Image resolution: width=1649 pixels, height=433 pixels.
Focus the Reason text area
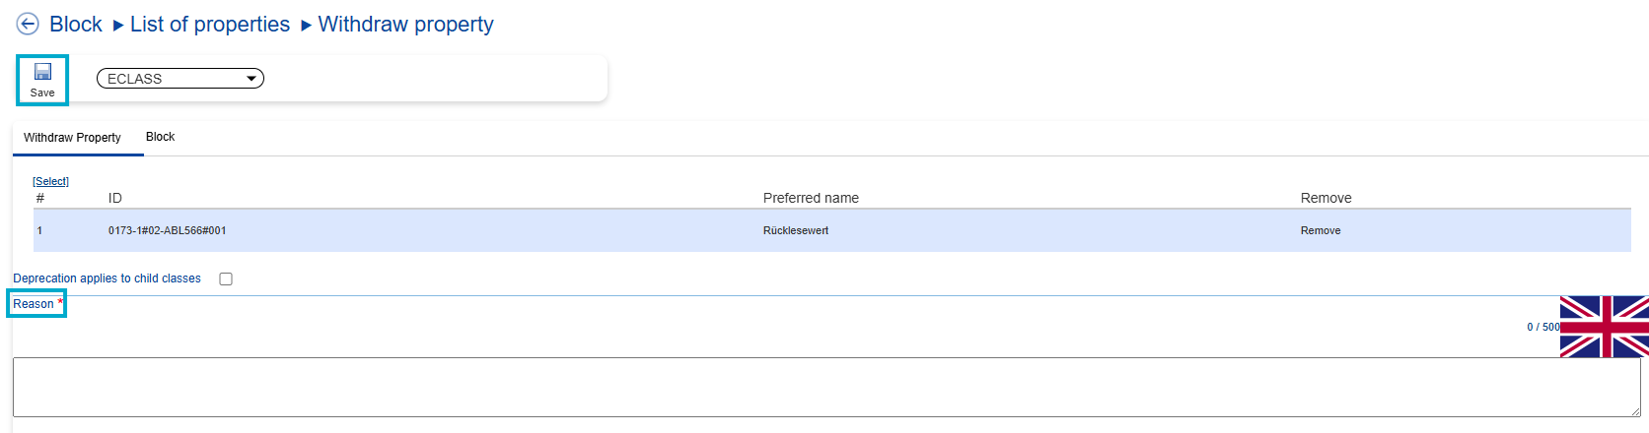pos(824,387)
